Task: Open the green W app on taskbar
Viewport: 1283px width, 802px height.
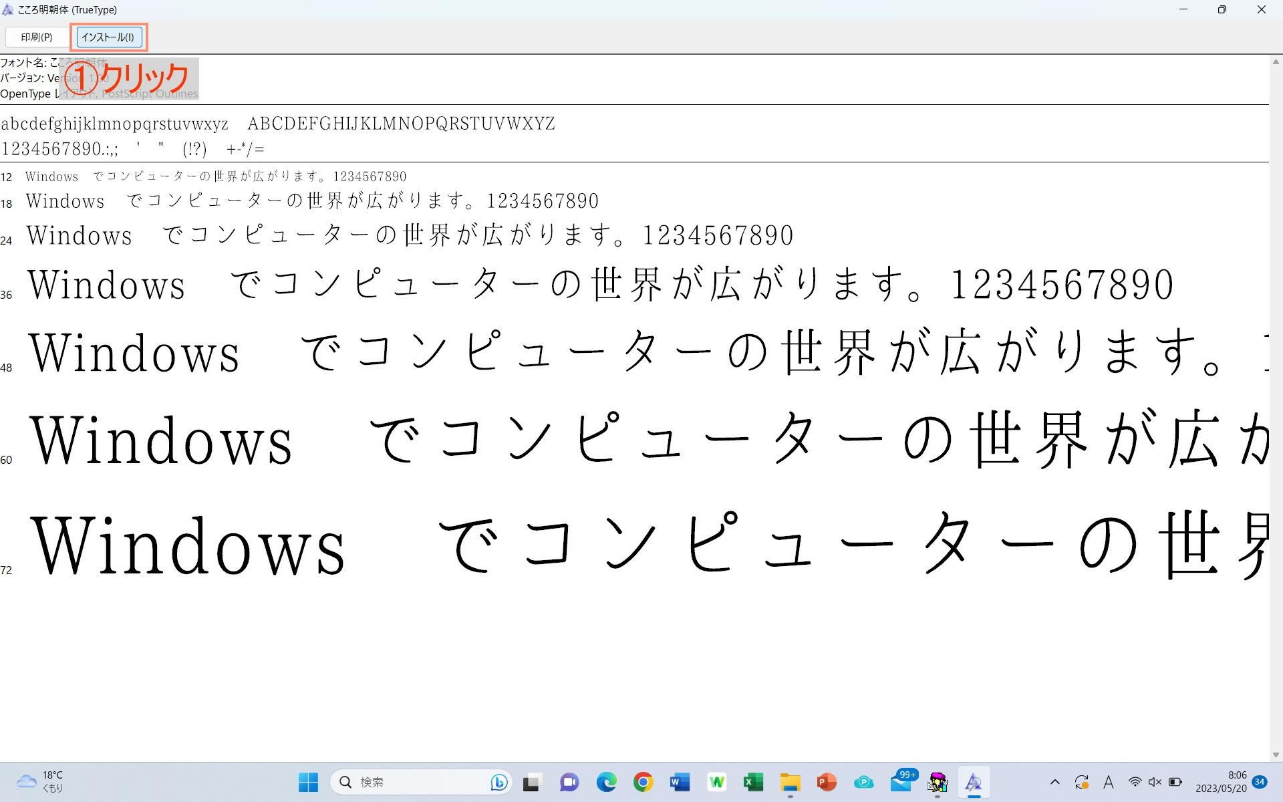Action: [716, 782]
